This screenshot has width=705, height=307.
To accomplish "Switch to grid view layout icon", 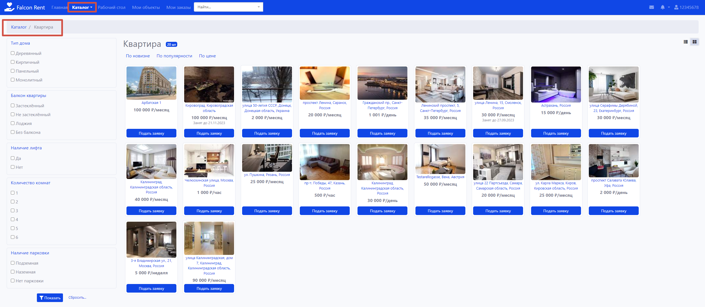I will point(694,42).
